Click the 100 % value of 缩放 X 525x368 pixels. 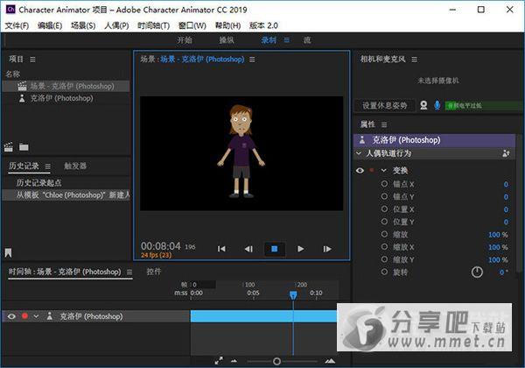click(x=498, y=247)
